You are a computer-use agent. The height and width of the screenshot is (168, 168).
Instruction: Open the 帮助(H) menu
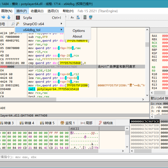tap(68, 11)
